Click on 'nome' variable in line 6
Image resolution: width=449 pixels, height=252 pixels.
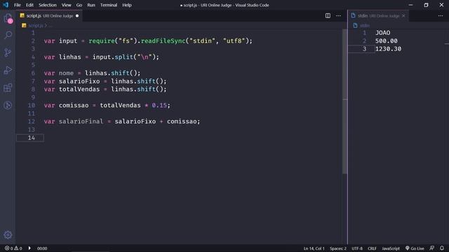pyautogui.click(x=66, y=73)
